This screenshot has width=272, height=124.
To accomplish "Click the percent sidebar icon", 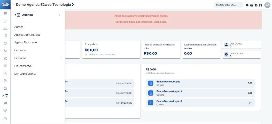I will point(5,73).
